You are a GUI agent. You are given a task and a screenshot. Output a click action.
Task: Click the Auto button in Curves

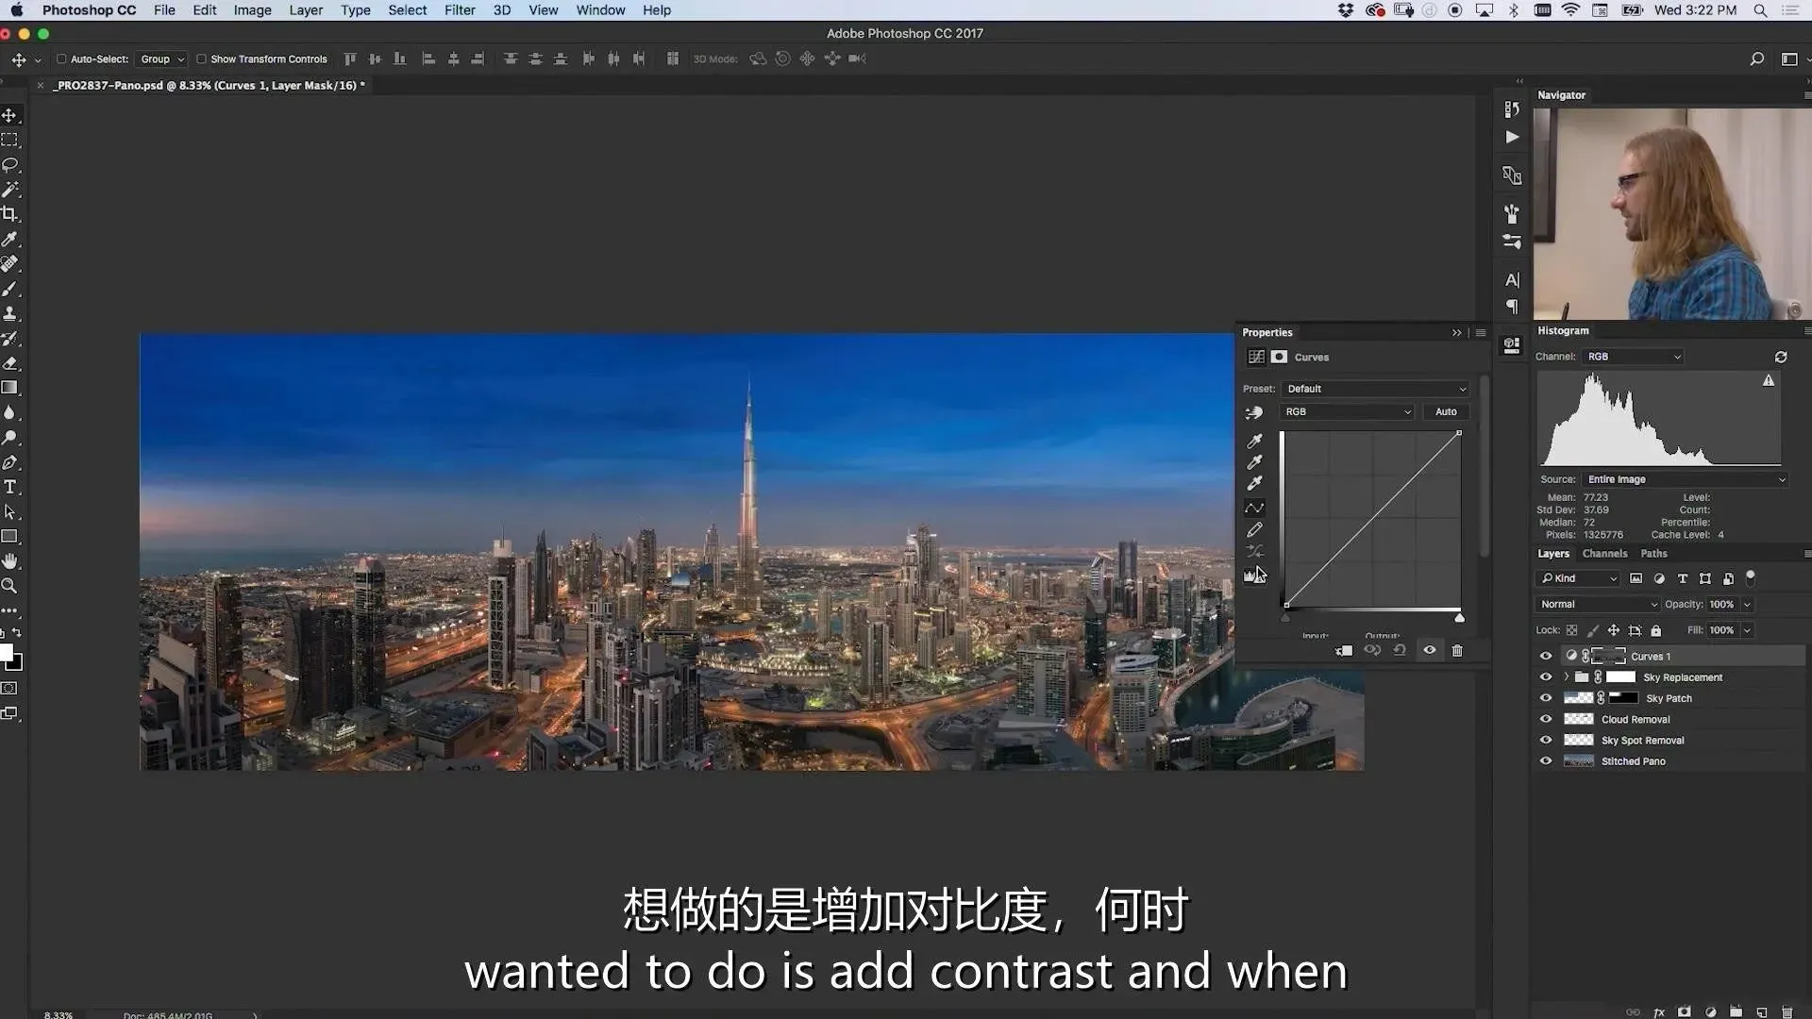[1445, 412]
